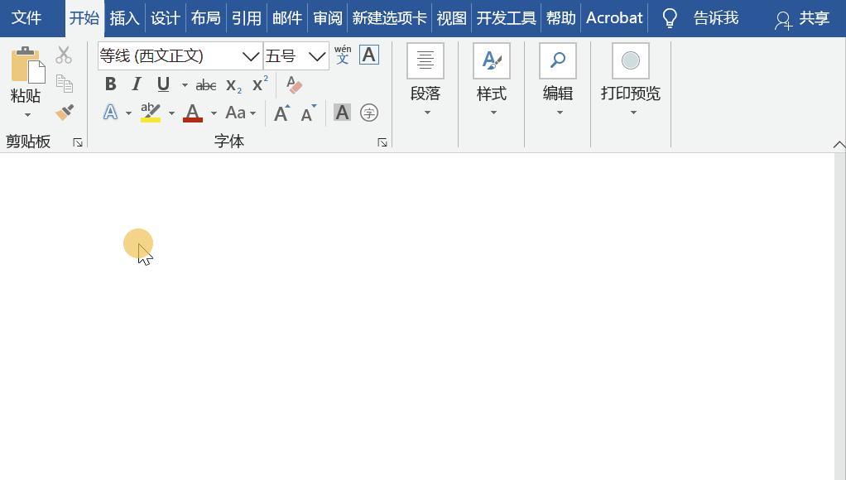This screenshot has height=480, width=846.
Task: Cut text with the scissors icon
Action: [x=63, y=54]
